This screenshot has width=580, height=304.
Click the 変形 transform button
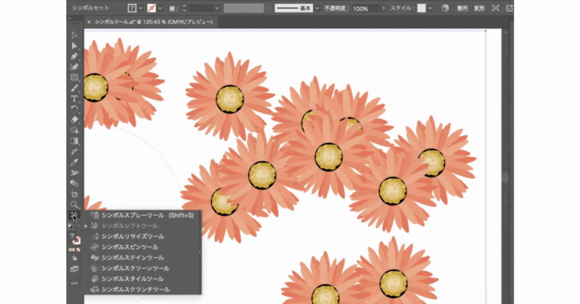click(x=479, y=8)
